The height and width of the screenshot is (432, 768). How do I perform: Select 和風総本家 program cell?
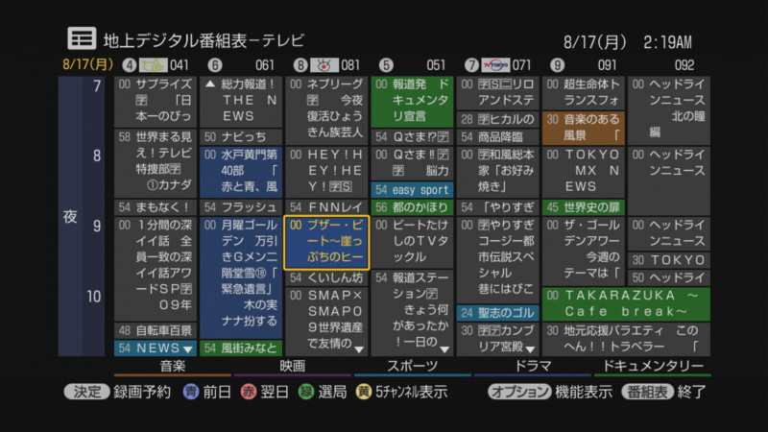coord(497,172)
